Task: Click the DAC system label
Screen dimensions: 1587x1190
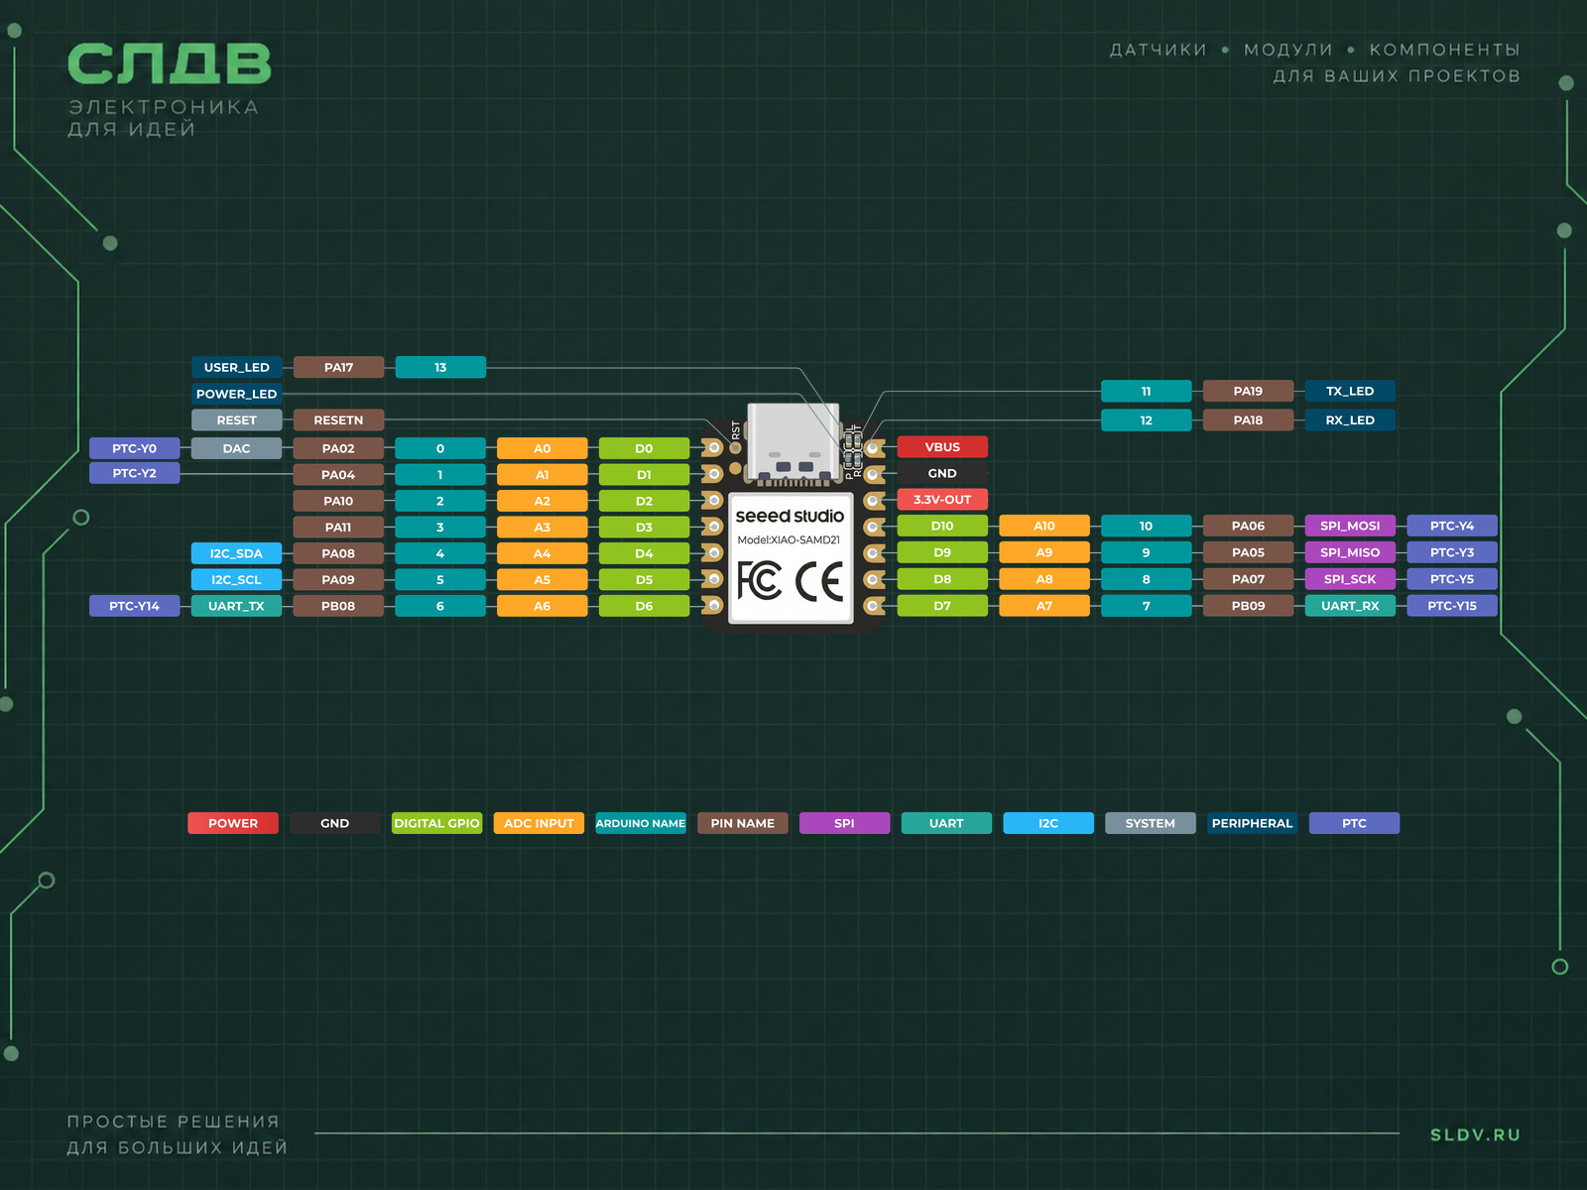Action: (236, 448)
